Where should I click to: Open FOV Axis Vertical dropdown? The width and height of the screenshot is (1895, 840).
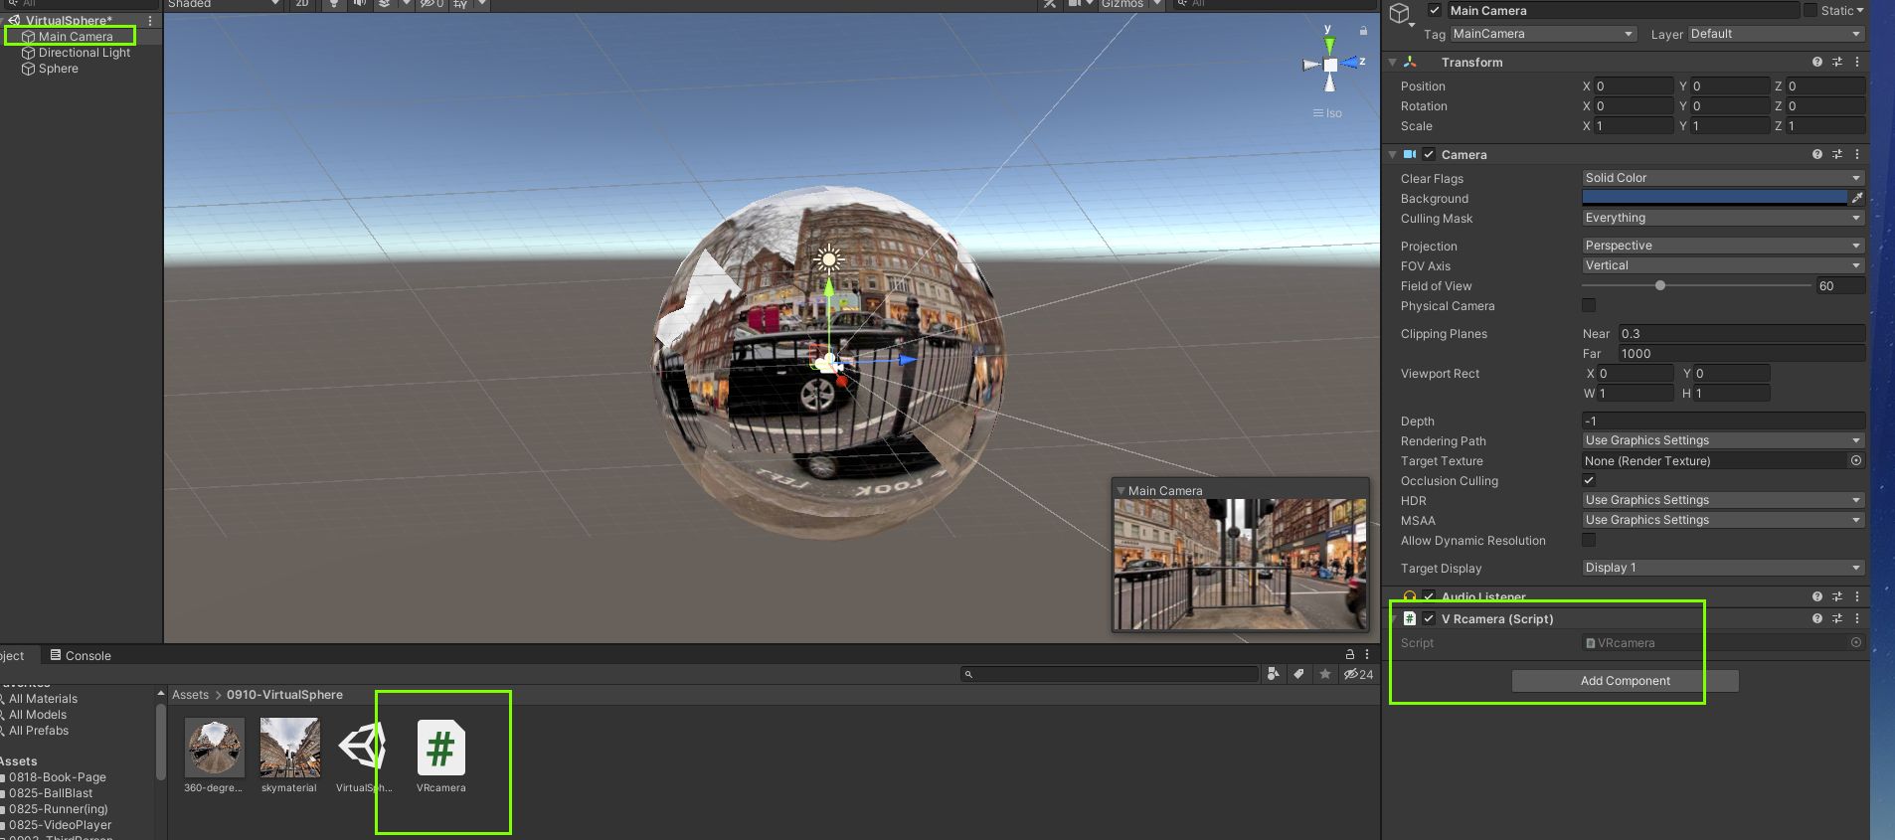[1723, 265]
